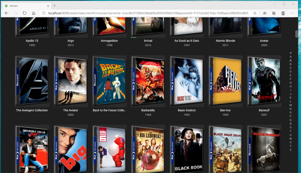
Task: Open the browser home page
Action: pyautogui.click(x=33, y=13)
